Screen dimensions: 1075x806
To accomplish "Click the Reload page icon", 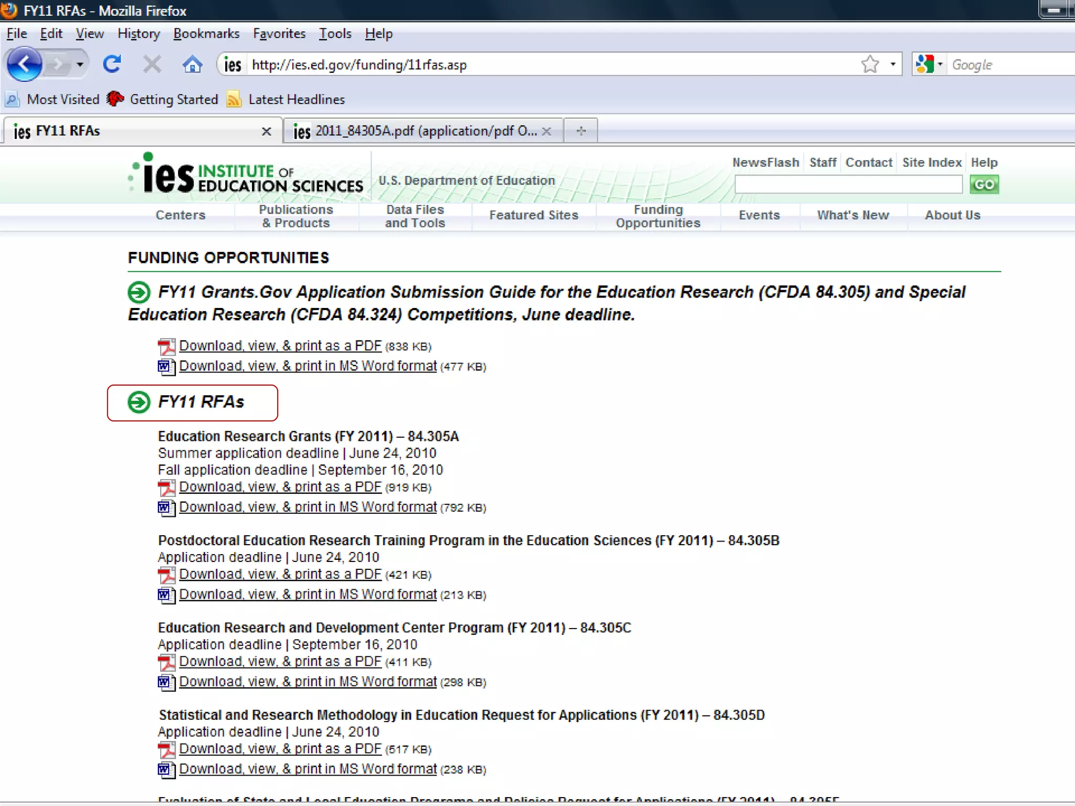I will coord(112,65).
